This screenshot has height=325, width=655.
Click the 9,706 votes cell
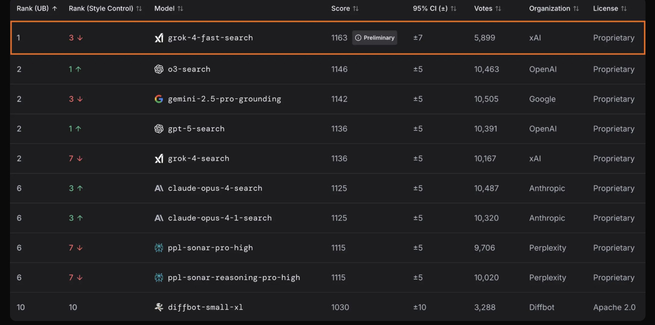[485, 248]
